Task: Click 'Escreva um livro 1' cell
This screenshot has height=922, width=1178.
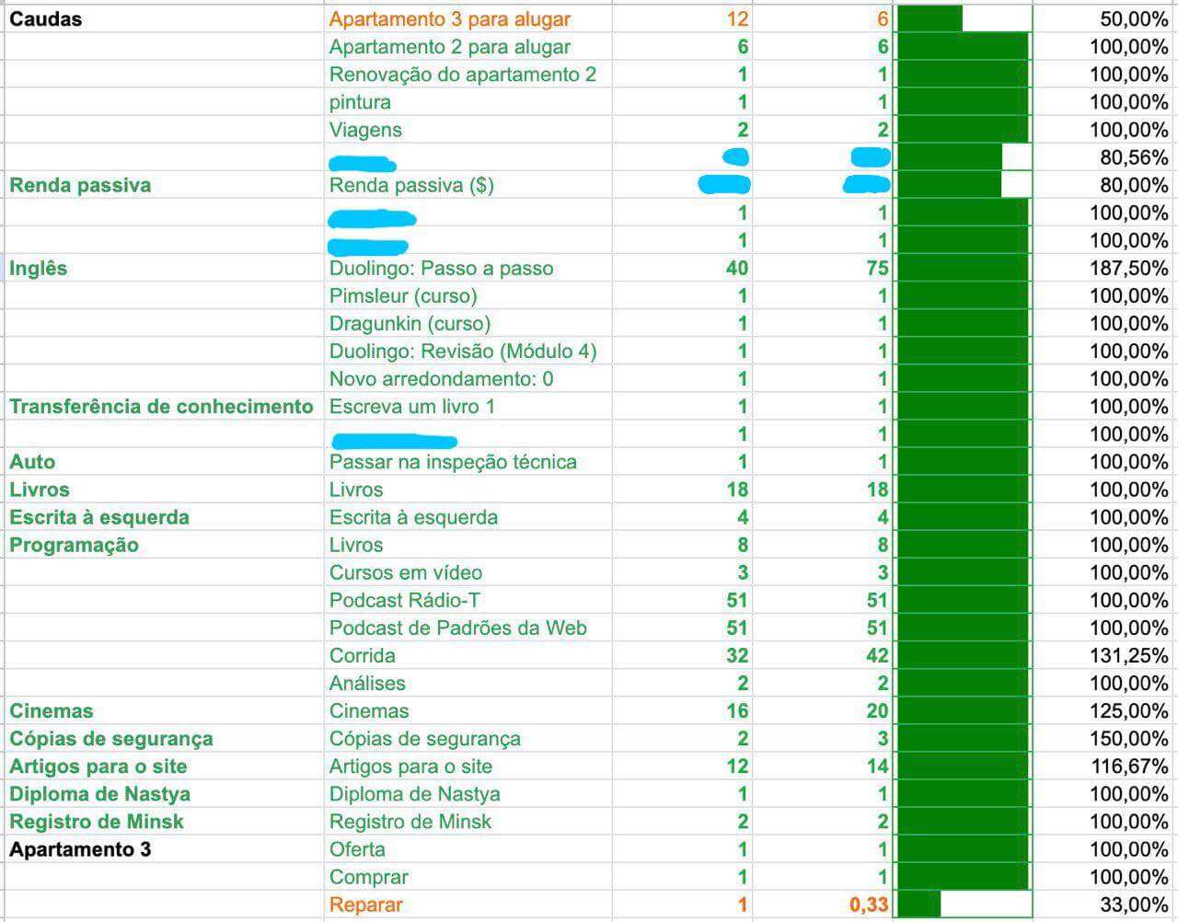Action: pyautogui.click(x=468, y=406)
